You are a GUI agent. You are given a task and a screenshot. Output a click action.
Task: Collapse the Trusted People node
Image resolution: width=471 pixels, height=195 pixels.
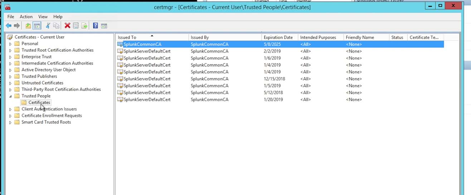tap(10, 96)
